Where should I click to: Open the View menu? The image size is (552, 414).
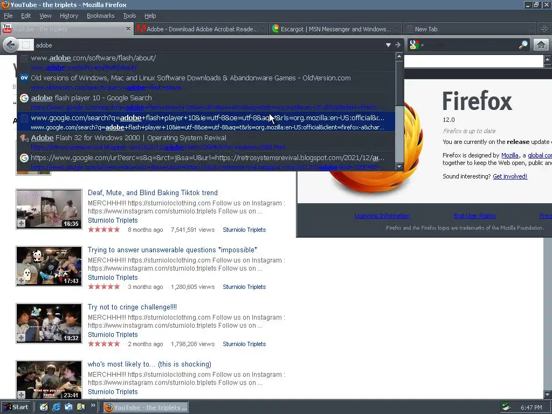click(x=45, y=16)
